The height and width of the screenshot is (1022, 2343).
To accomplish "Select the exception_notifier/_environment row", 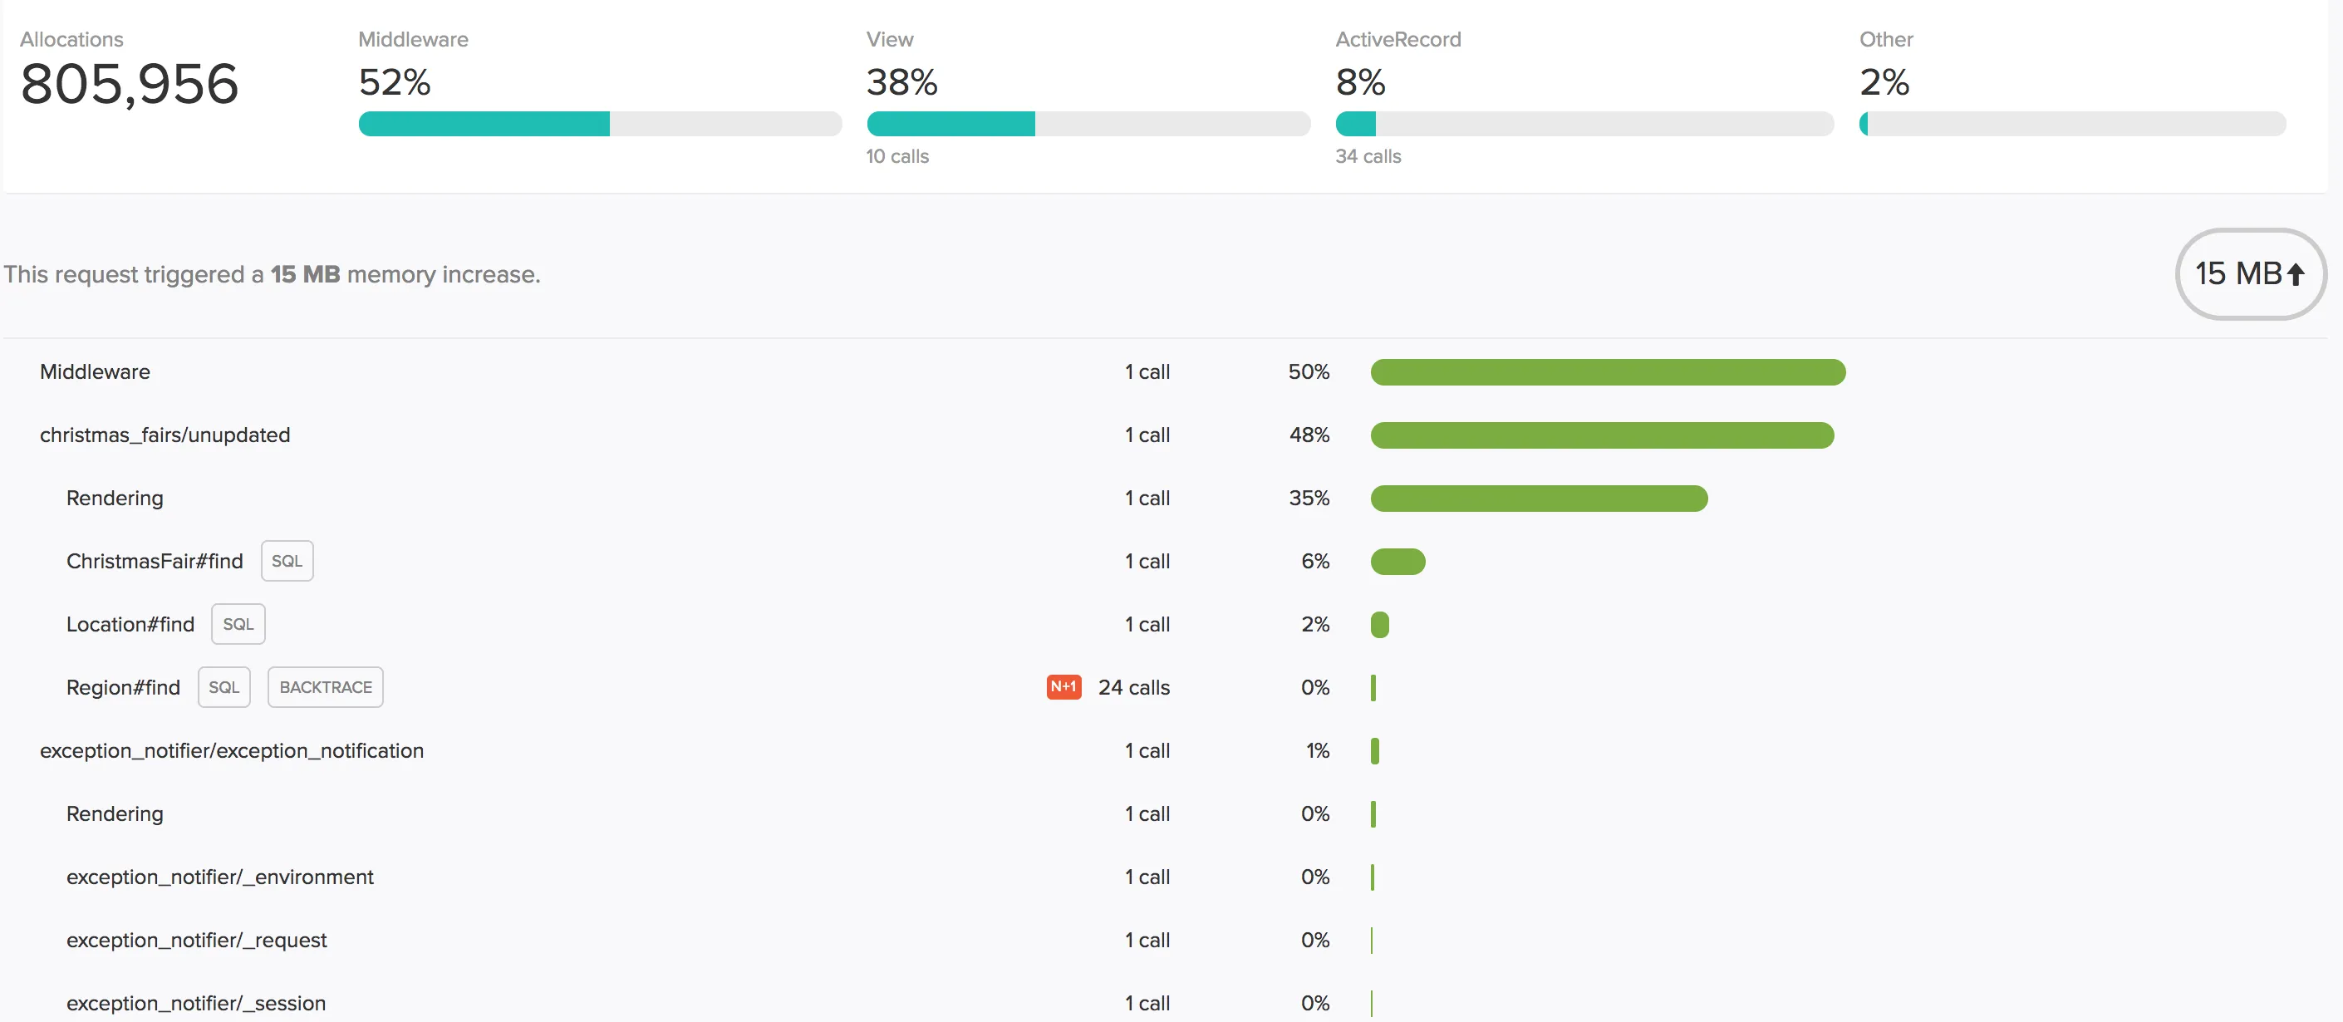I will (x=219, y=877).
